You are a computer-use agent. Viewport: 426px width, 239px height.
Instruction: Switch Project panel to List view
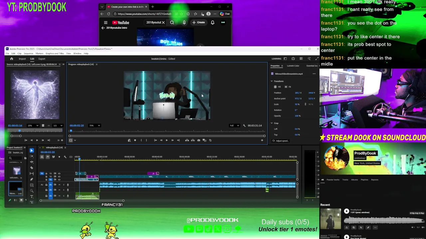[x=15, y=200]
